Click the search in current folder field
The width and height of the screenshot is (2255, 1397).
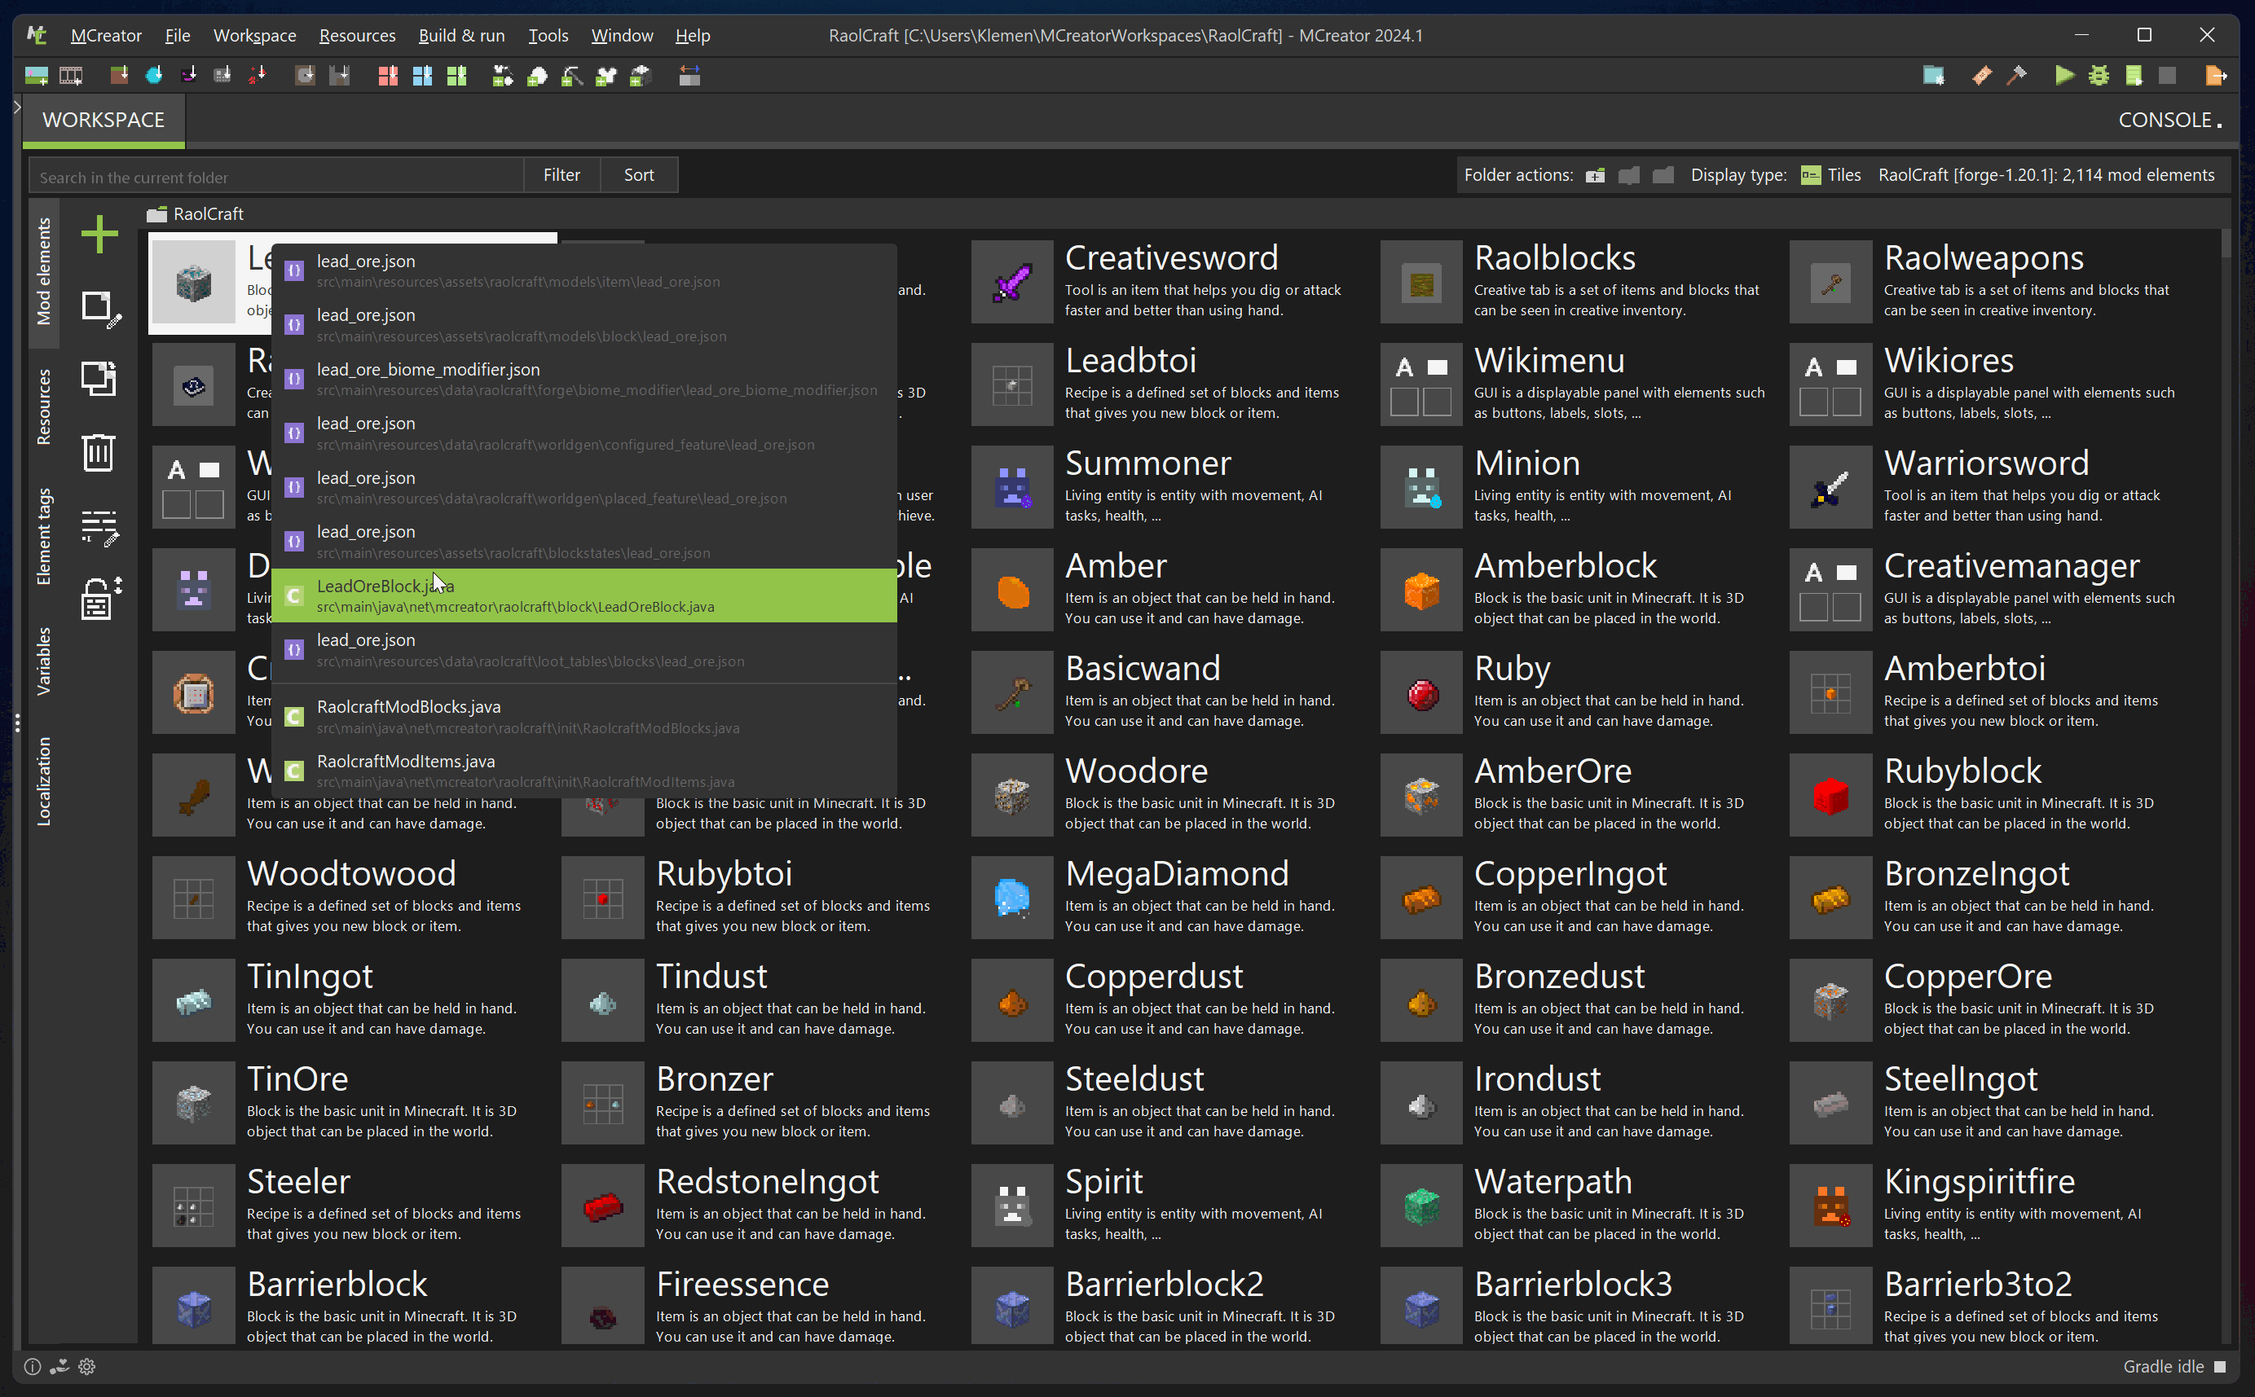pos(276,177)
